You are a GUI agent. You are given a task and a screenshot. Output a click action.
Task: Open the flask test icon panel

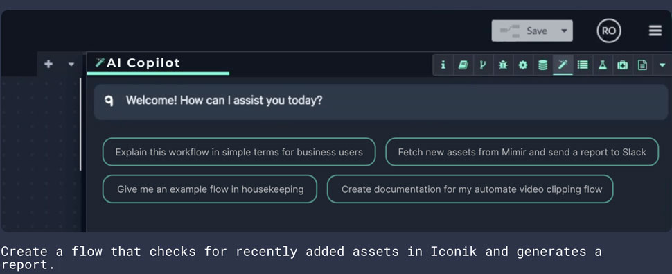(603, 65)
